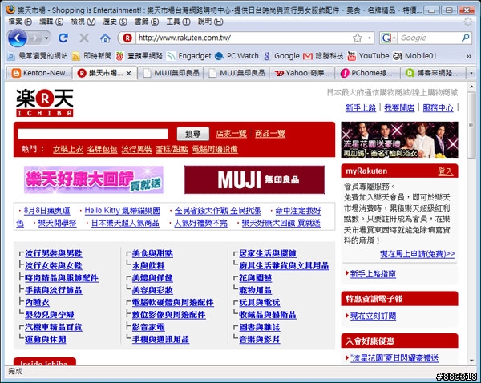481x383 pixels.
Task: Open the 新手上路 top link
Action: [361, 107]
